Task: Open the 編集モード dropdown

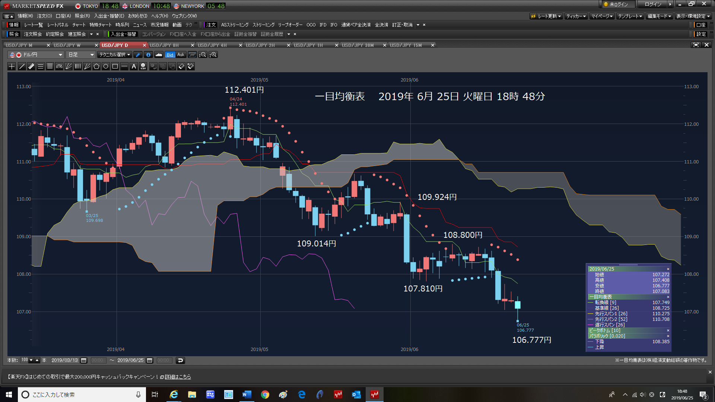Action: [659, 16]
